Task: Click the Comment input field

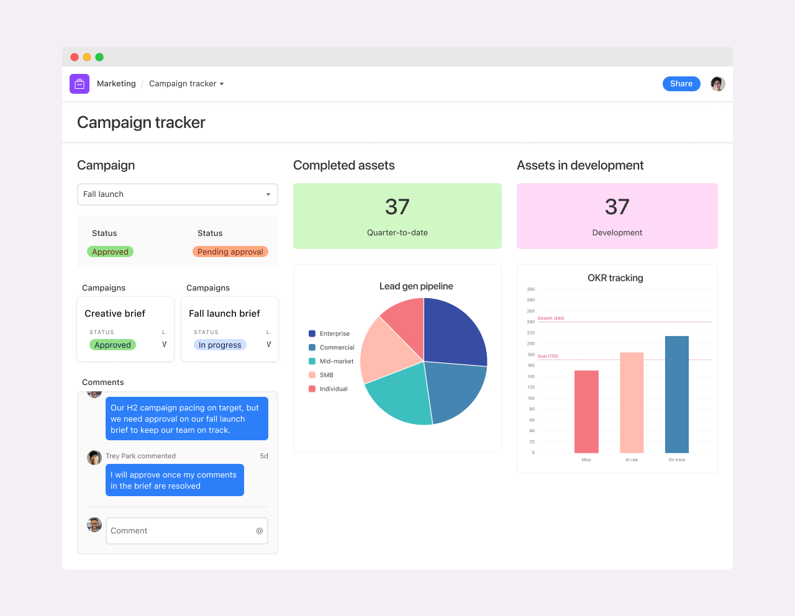Action: point(187,531)
